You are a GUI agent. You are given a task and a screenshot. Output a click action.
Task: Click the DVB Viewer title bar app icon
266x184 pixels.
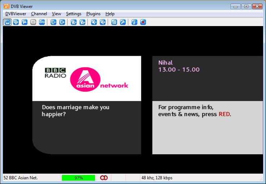coord(6,6)
